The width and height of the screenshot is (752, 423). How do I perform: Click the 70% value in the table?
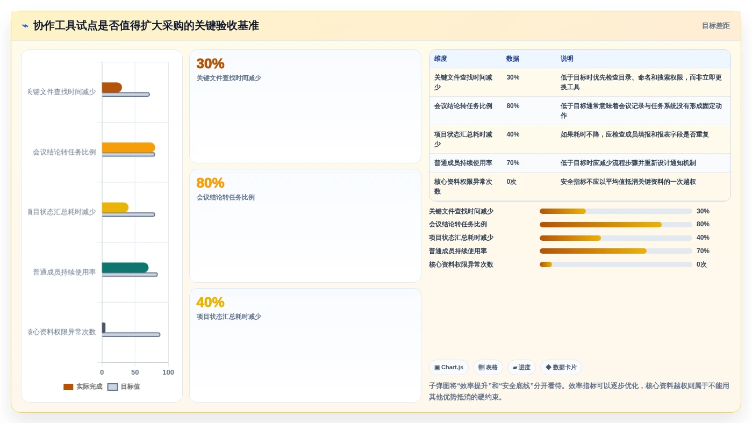pos(513,163)
